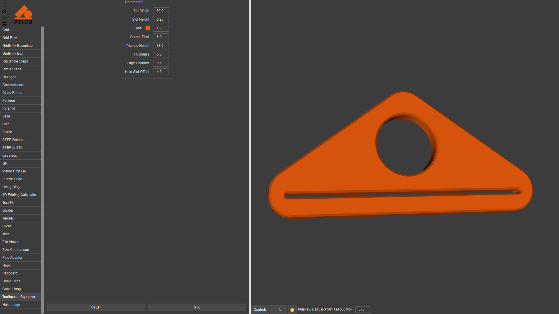Export model with STL button

point(197,307)
